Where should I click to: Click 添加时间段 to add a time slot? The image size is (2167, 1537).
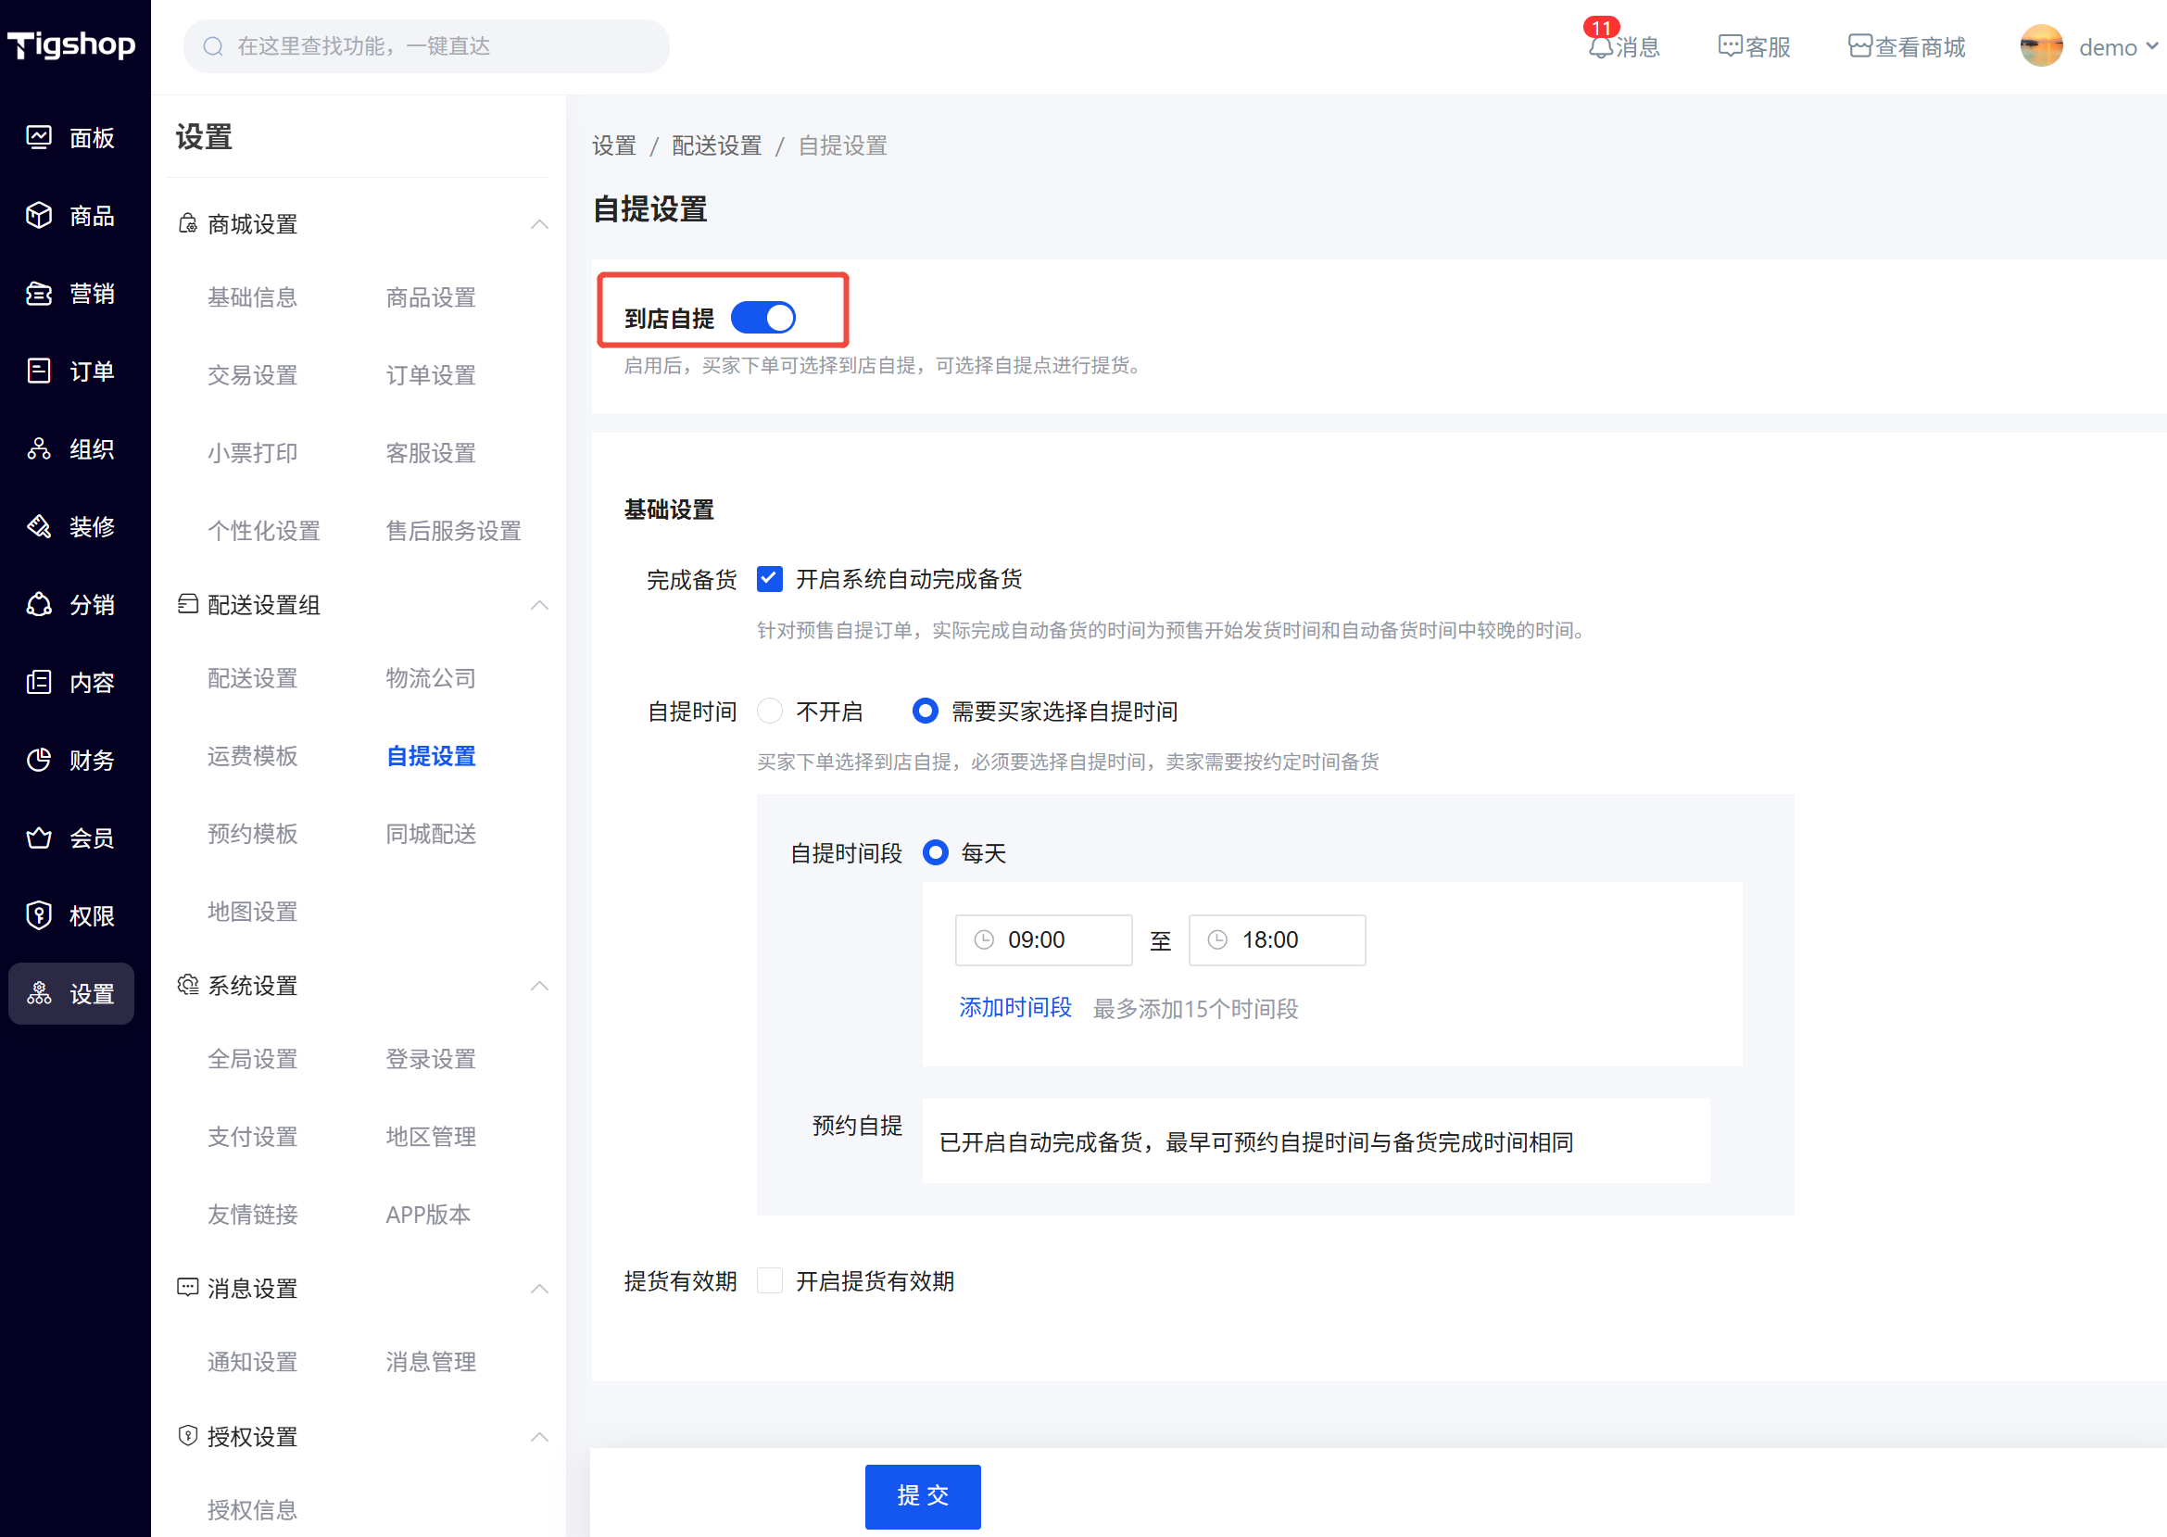tap(1014, 1007)
